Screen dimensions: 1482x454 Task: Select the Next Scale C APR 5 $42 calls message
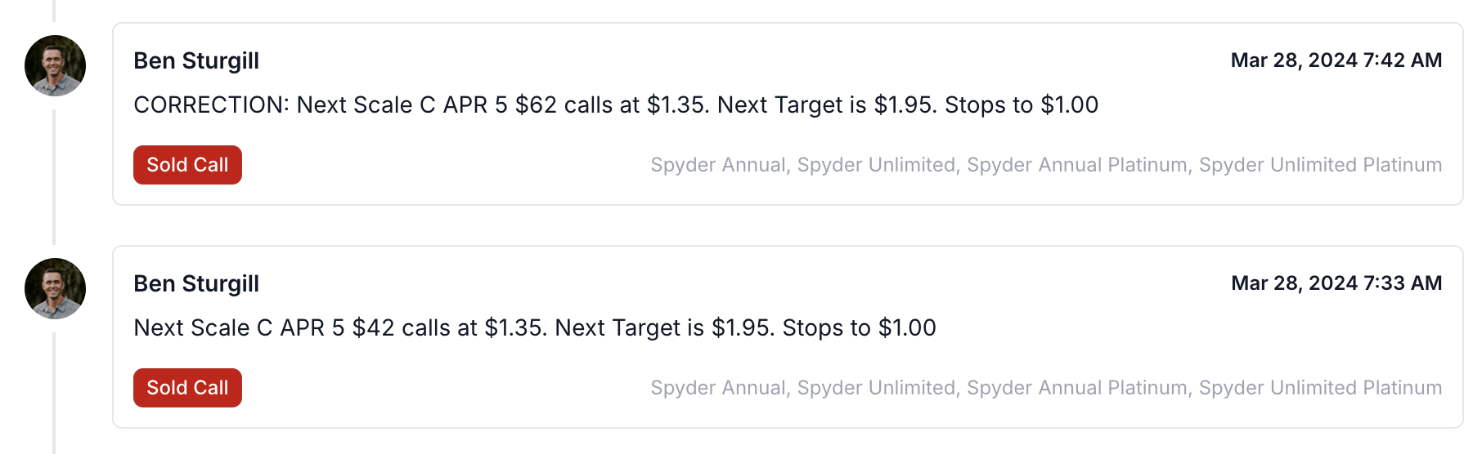tap(535, 327)
